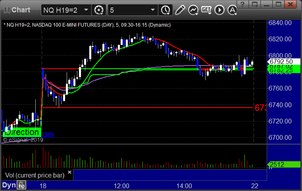Click the help question mark button

click(x=242, y=4)
